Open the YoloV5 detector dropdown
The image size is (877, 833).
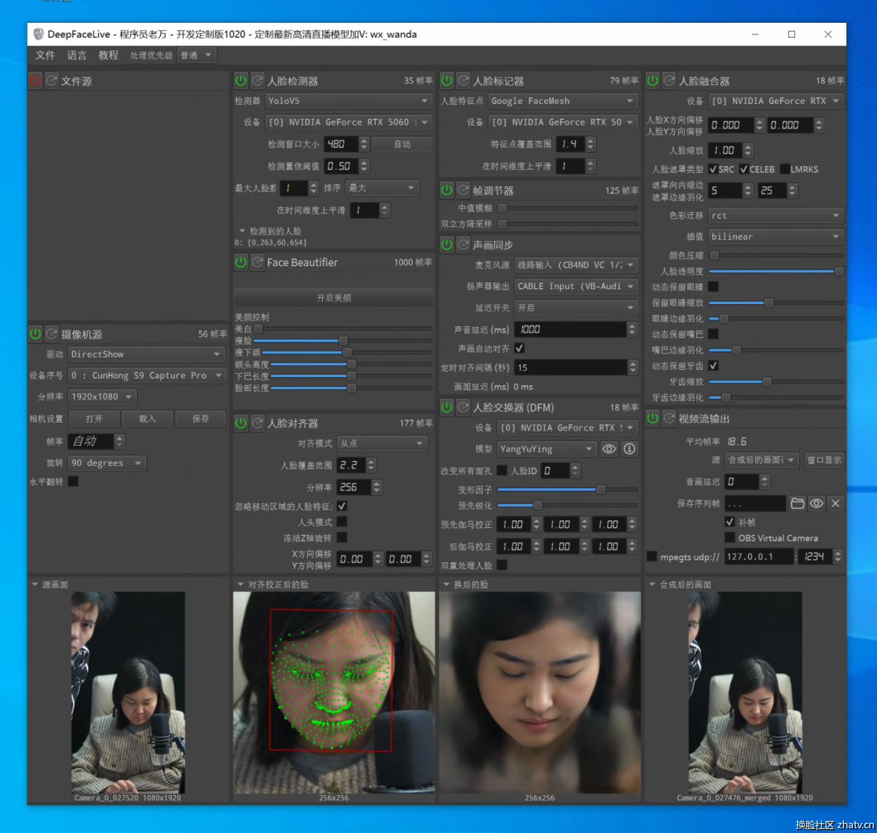point(348,101)
